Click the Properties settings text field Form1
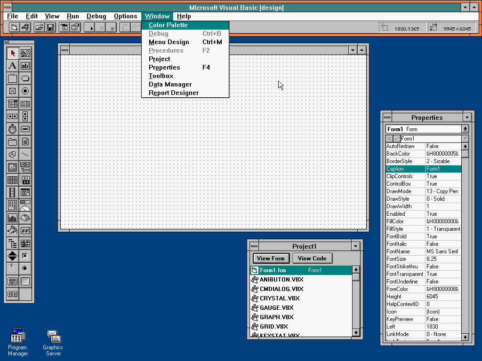 430,139
